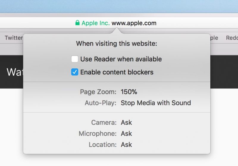This screenshot has height=166, width=238.
Task: Open the Twitter bookmark
Action: 13,38
